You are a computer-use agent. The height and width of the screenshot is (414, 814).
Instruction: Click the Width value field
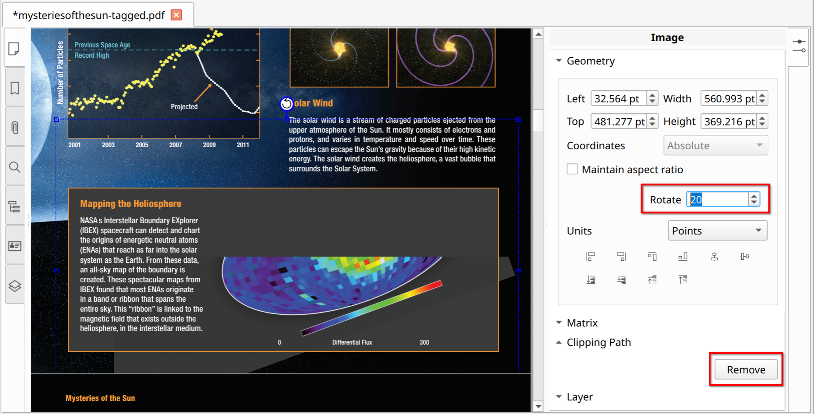729,98
